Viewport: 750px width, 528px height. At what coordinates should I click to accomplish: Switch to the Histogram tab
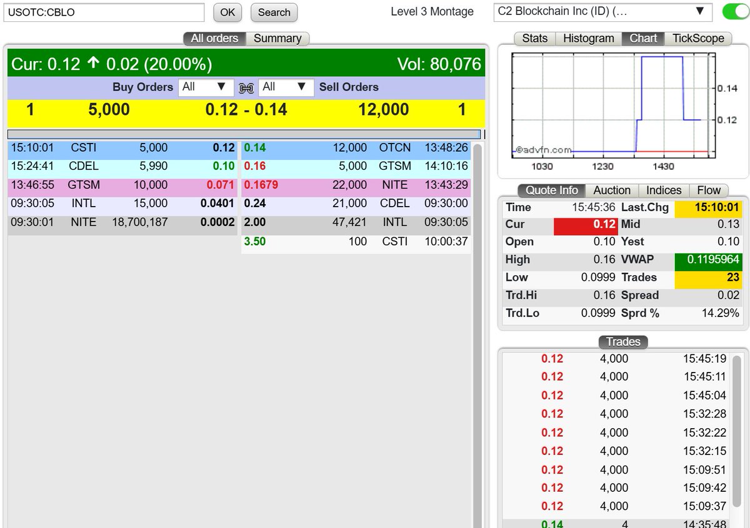[x=587, y=38]
